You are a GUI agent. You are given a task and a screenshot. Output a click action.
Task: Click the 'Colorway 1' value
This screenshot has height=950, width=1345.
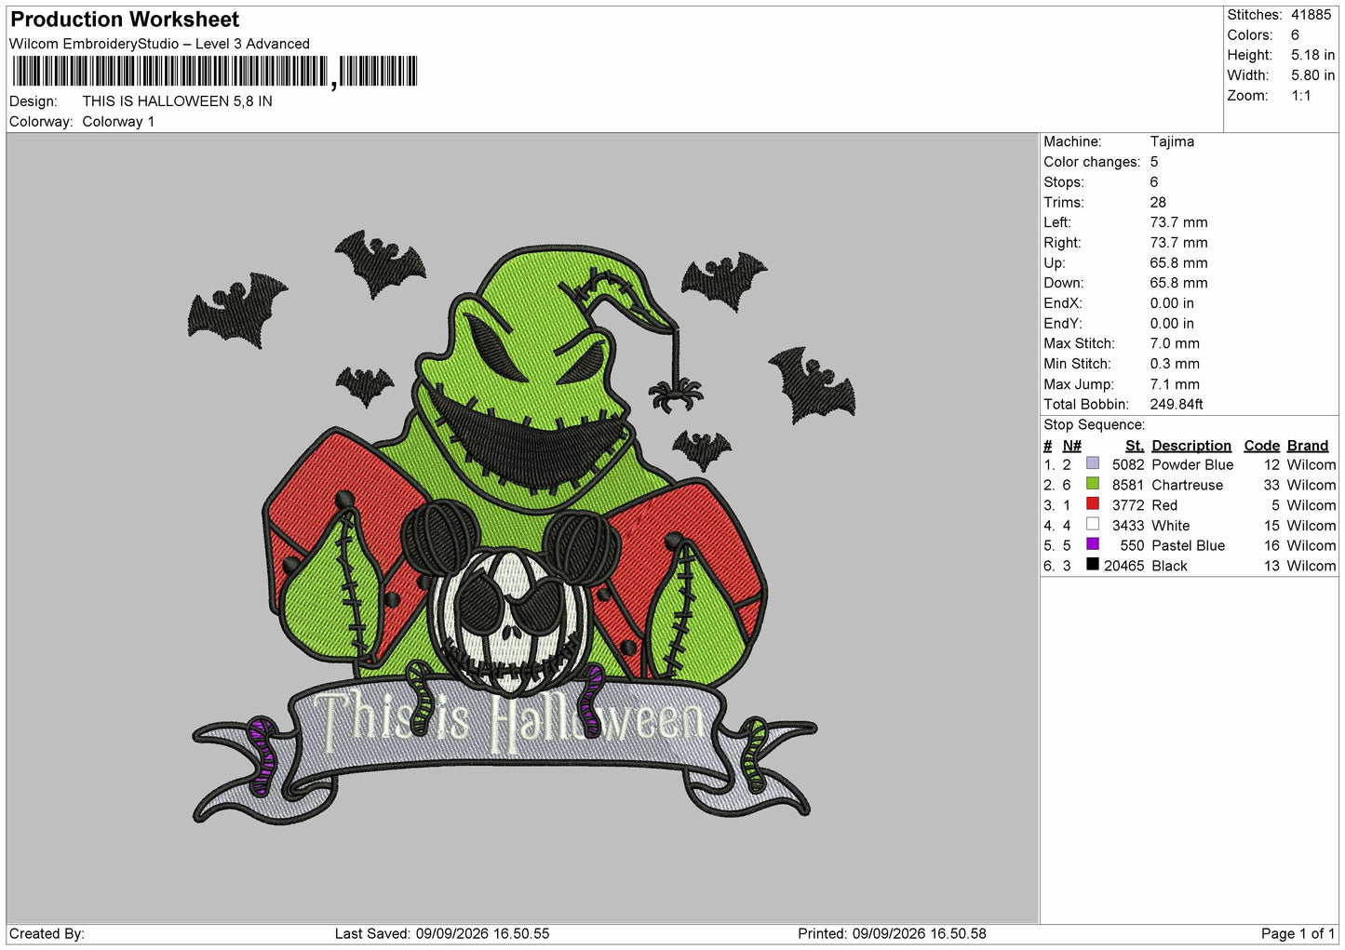pos(118,122)
